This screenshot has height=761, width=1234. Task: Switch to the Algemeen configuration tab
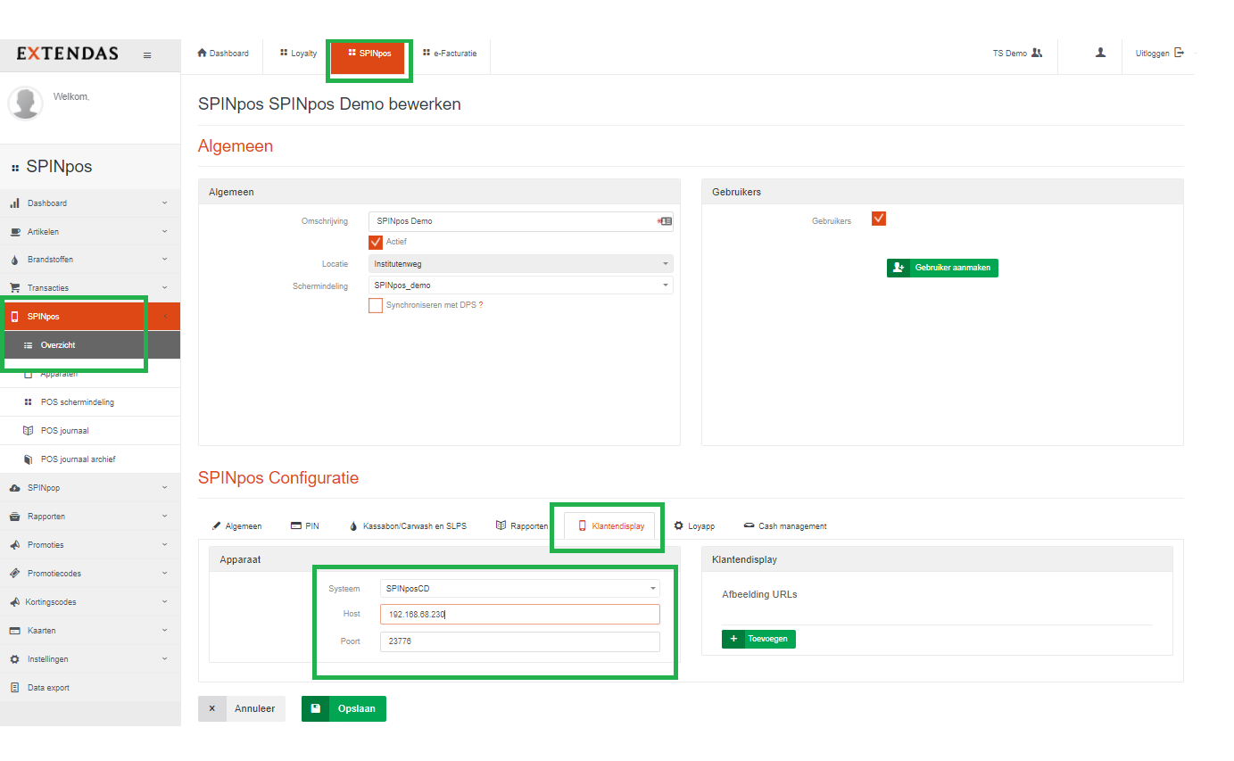click(236, 526)
